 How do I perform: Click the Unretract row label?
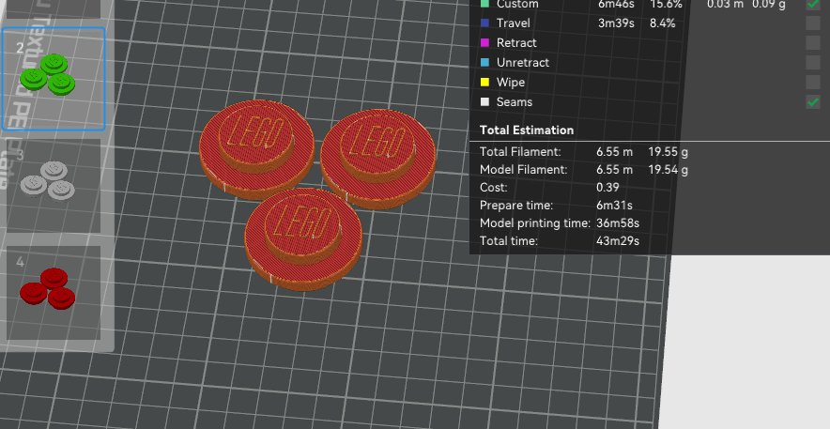522,62
